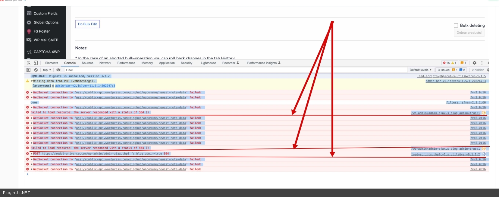499x197 pixels.
Task: Open the Default levels dropdown
Action: (420, 70)
